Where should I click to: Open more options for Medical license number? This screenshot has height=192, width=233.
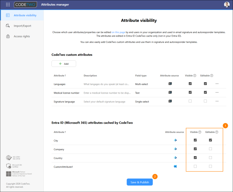[x=217, y=92]
